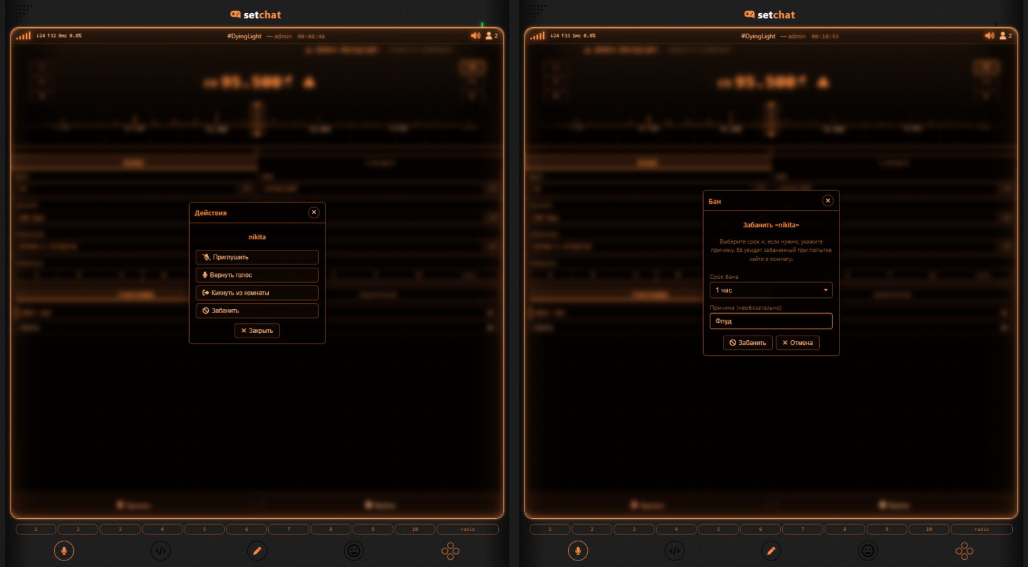Click #DyingLight room title in right window
This screenshot has width=1028, height=567.
click(x=758, y=36)
